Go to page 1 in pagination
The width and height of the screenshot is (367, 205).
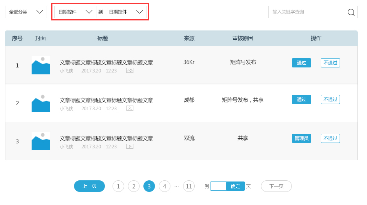pyautogui.click(x=118, y=187)
